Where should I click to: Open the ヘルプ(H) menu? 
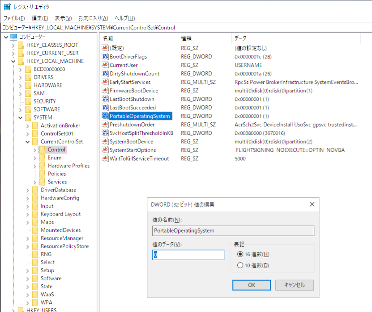point(125,18)
